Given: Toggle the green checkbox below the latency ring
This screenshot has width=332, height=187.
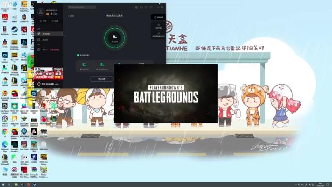Looking at the screenshot, I should (x=78, y=55).
